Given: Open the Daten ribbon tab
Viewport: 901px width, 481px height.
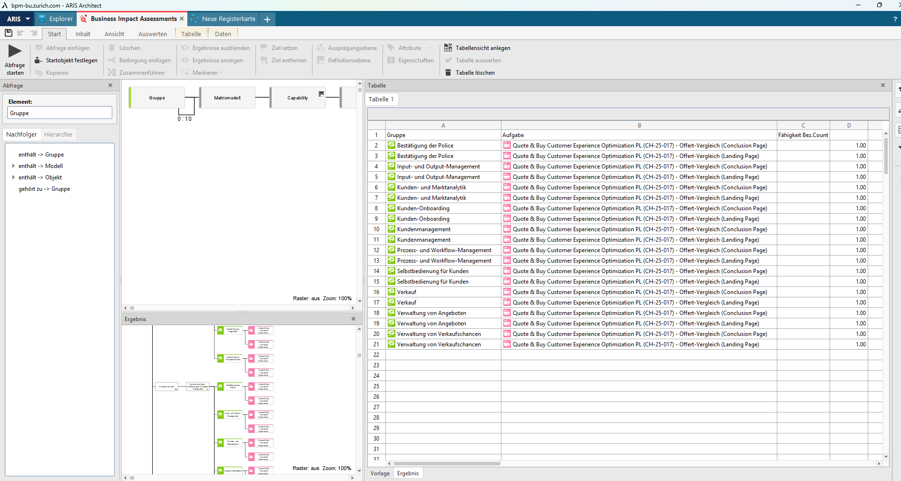Looking at the screenshot, I should coord(223,34).
